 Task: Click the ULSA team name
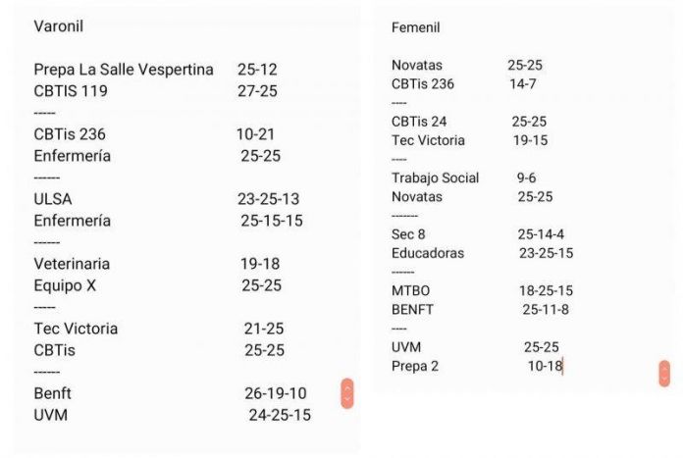[x=53, y=199]
